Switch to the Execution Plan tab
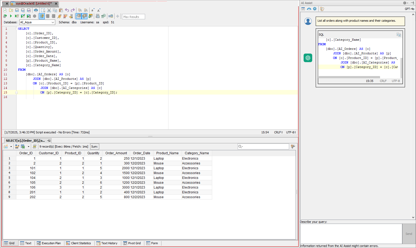 pyautogui.click(x=49, y=243)
